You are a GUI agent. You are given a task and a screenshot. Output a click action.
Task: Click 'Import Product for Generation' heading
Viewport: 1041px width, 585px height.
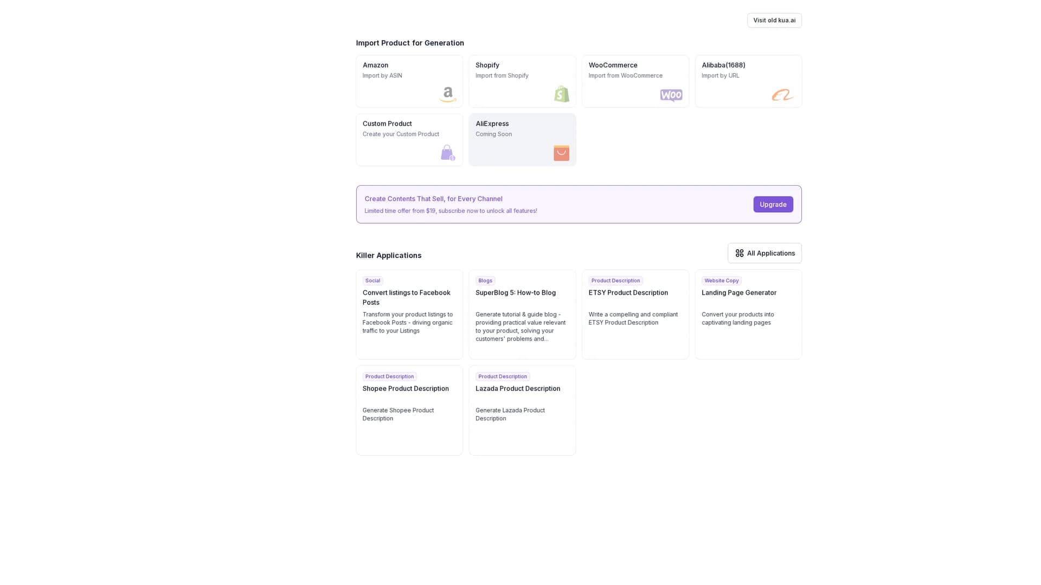[x=410, y=43]
